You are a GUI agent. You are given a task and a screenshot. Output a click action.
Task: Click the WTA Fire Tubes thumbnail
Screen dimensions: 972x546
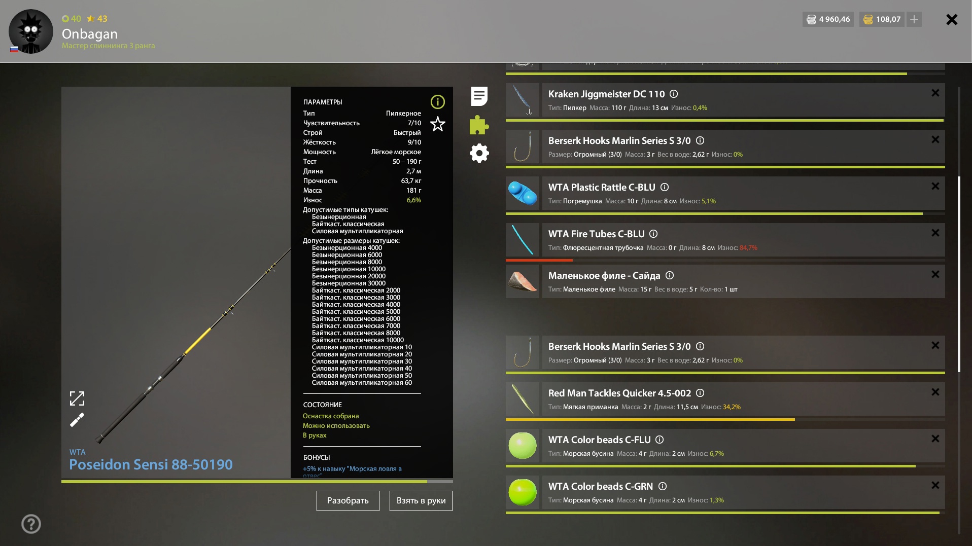(523, 240)
